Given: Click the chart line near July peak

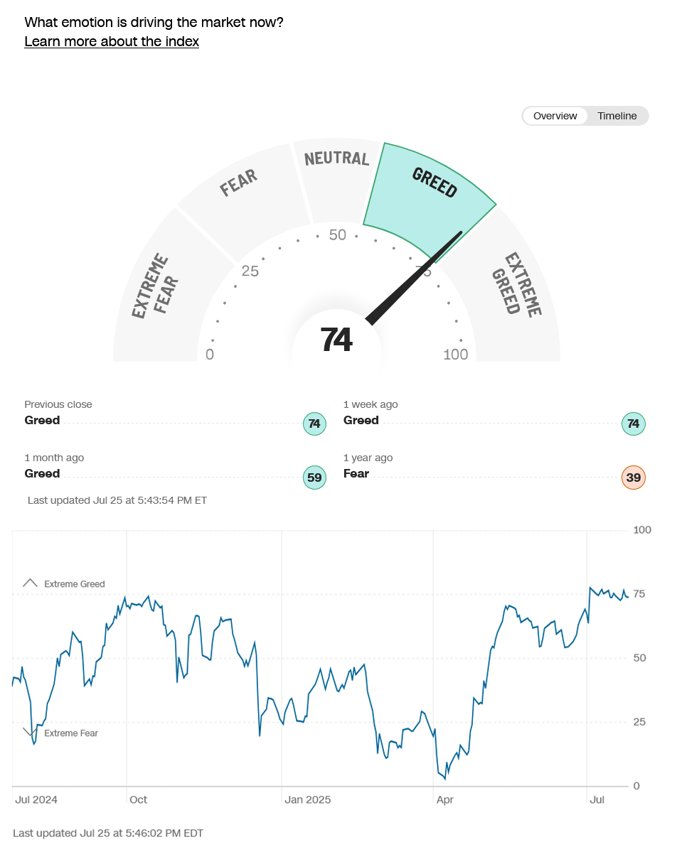Looking at the screenshot, I should (590, 588).
